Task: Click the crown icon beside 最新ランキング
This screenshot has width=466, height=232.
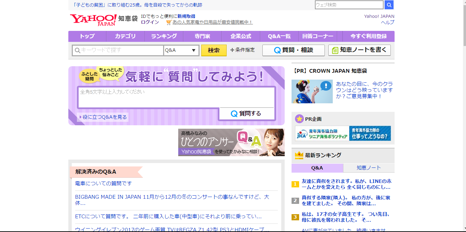Action: (299, 155)
